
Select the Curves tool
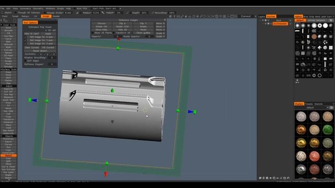click(x=8, y=144)
